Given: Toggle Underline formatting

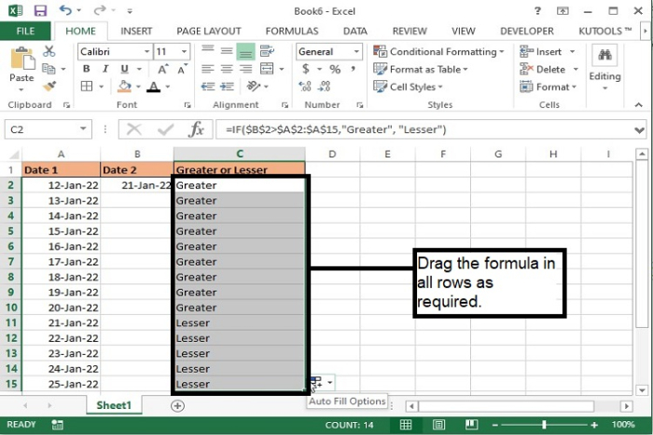Looking at the screenshot, I should click(x=124, y=69).
